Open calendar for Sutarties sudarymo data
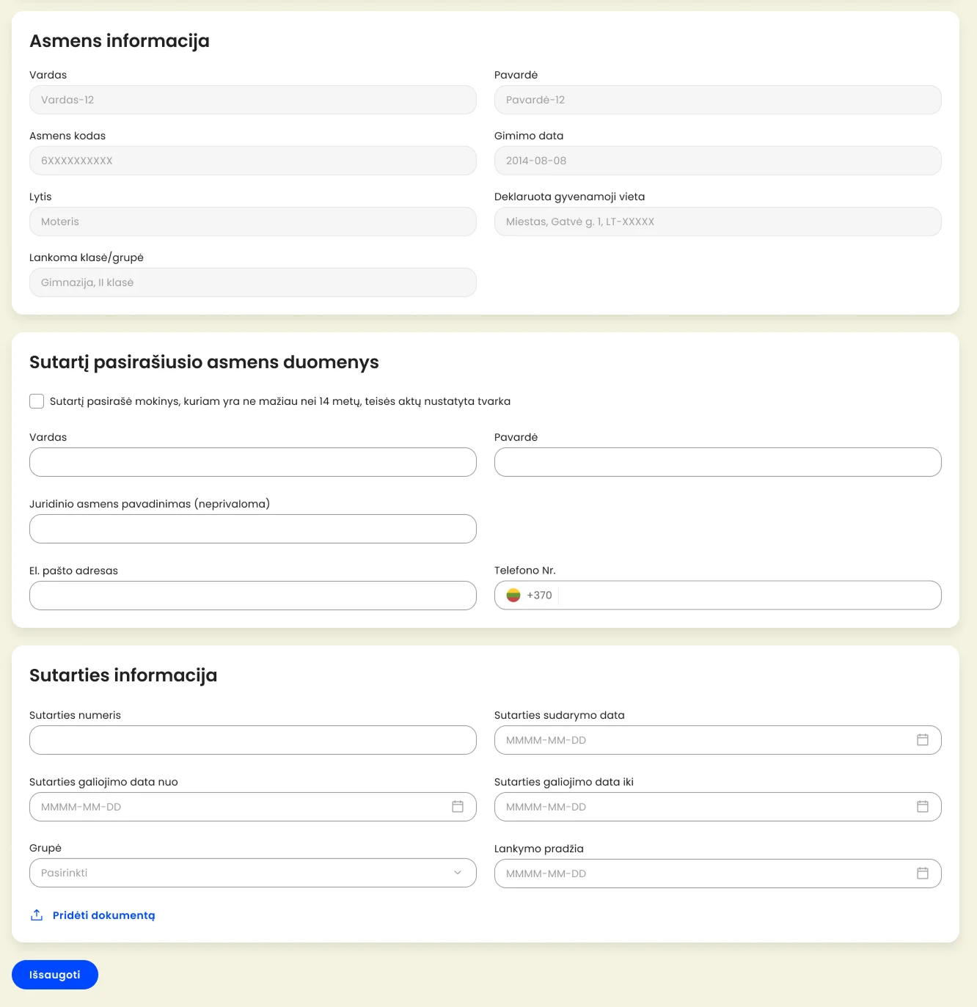This screenshot has height=1007, width=977. coord(923,740)
